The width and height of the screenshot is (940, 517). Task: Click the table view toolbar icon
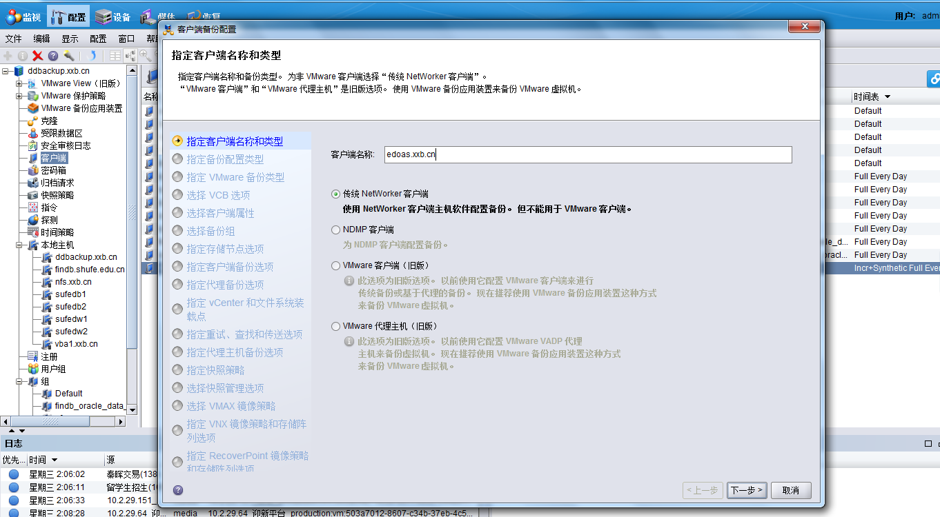[x=115, y=56]
